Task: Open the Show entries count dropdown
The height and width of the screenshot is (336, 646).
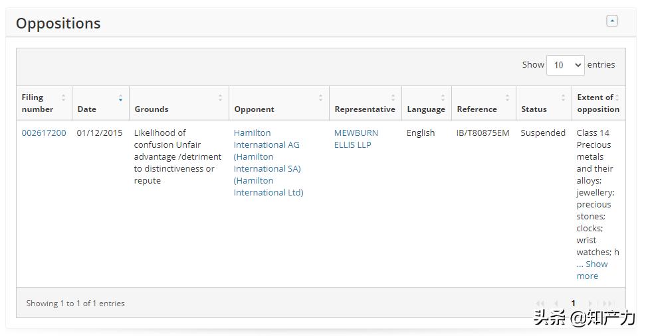Action: 565,65
